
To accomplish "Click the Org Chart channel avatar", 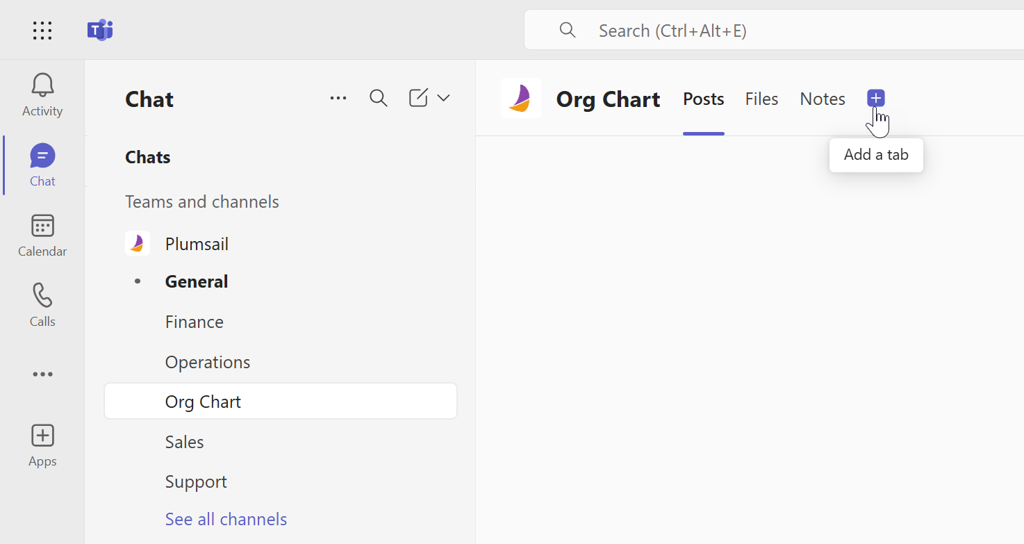I will pyautogui.click(x=521, y=98).
